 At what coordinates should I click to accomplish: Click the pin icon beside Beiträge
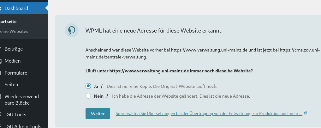1,49
